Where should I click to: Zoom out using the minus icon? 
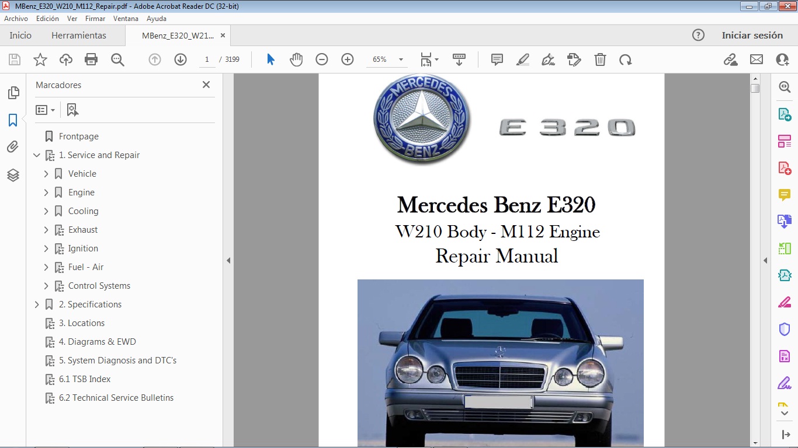click(x=321, y=59)
